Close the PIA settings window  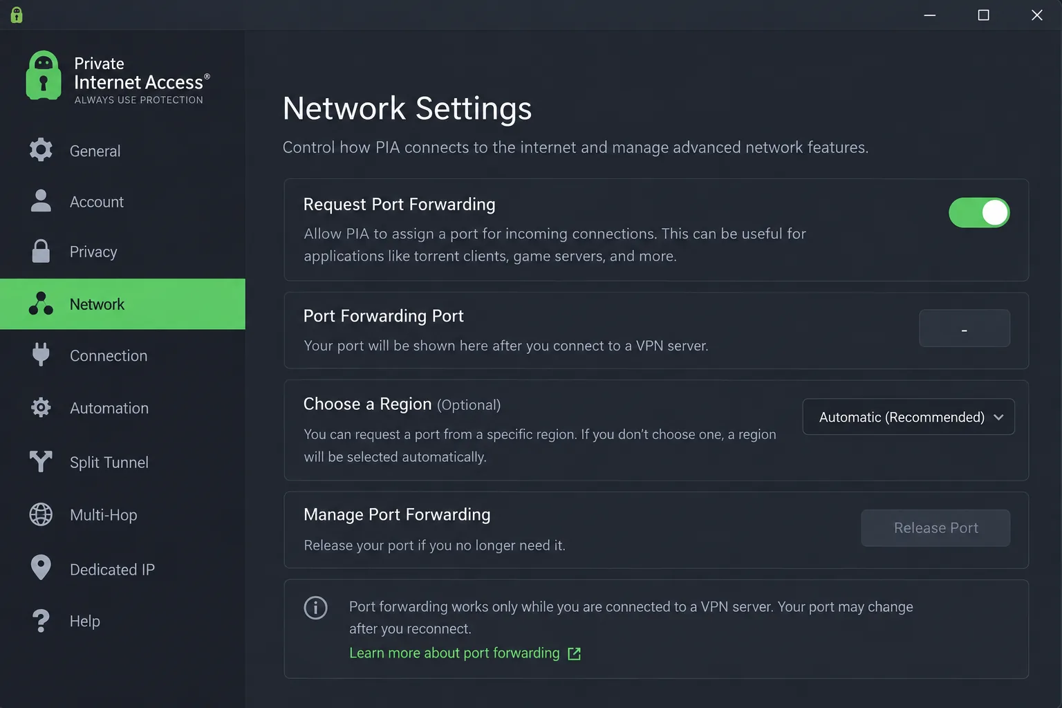[x=1037, y=15]
